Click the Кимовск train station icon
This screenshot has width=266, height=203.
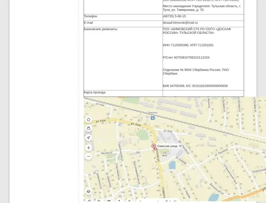pos(153,118)
